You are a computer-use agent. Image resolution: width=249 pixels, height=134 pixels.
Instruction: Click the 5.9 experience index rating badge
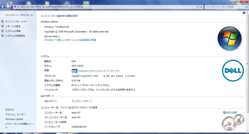pos(74,71)
